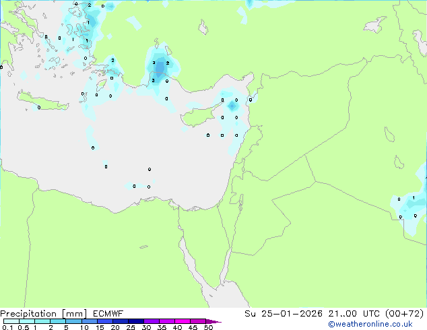Image resolution: width=427 pixels, height=330 pixels.
Task: Click the 20–25 mm legend swatch
Action: 121,321
